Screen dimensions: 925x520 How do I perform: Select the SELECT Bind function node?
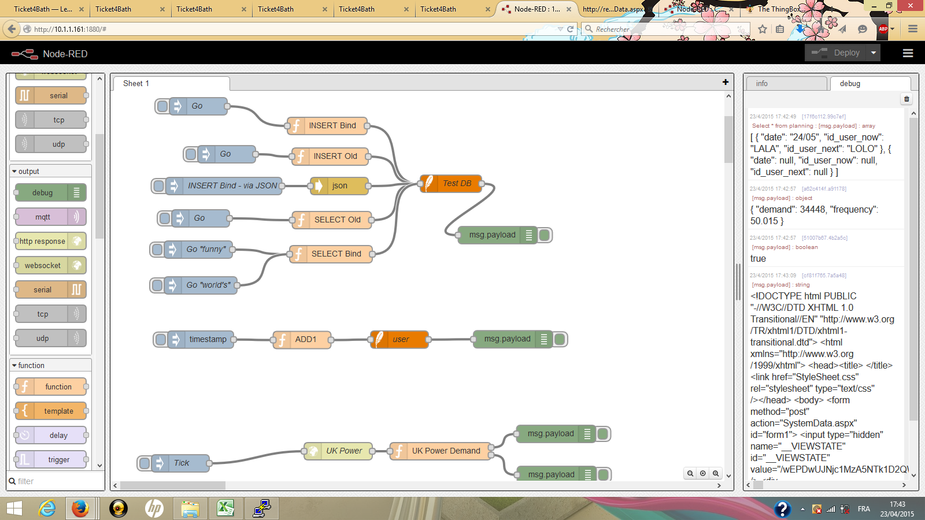click(x=332, y=254)
